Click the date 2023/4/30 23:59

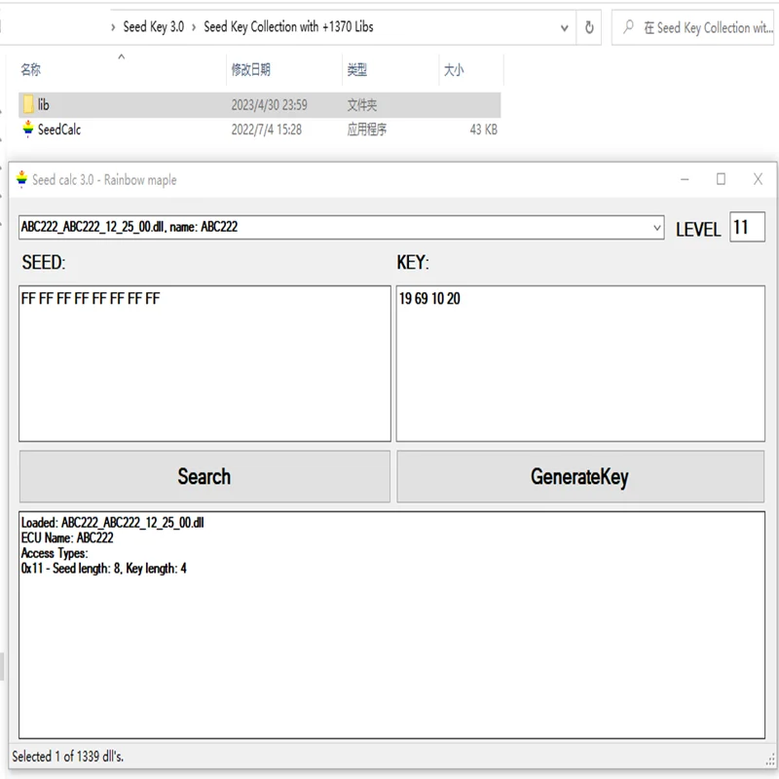[x=270, y=105]
